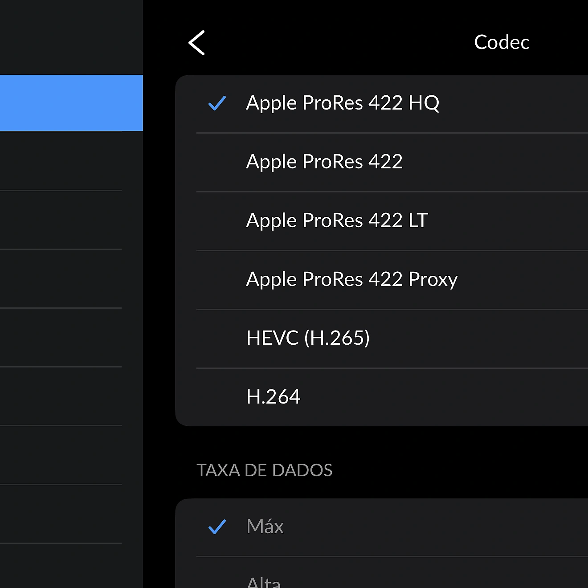Pick the Apple ProRes 422 Proxy codec
The height and width of the screenshot is (588, 588).
[351, 280]
